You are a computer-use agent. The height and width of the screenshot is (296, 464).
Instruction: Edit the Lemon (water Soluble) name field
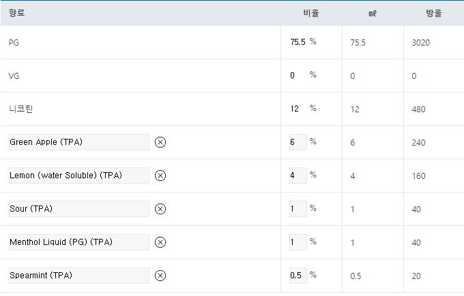[79, 176]
